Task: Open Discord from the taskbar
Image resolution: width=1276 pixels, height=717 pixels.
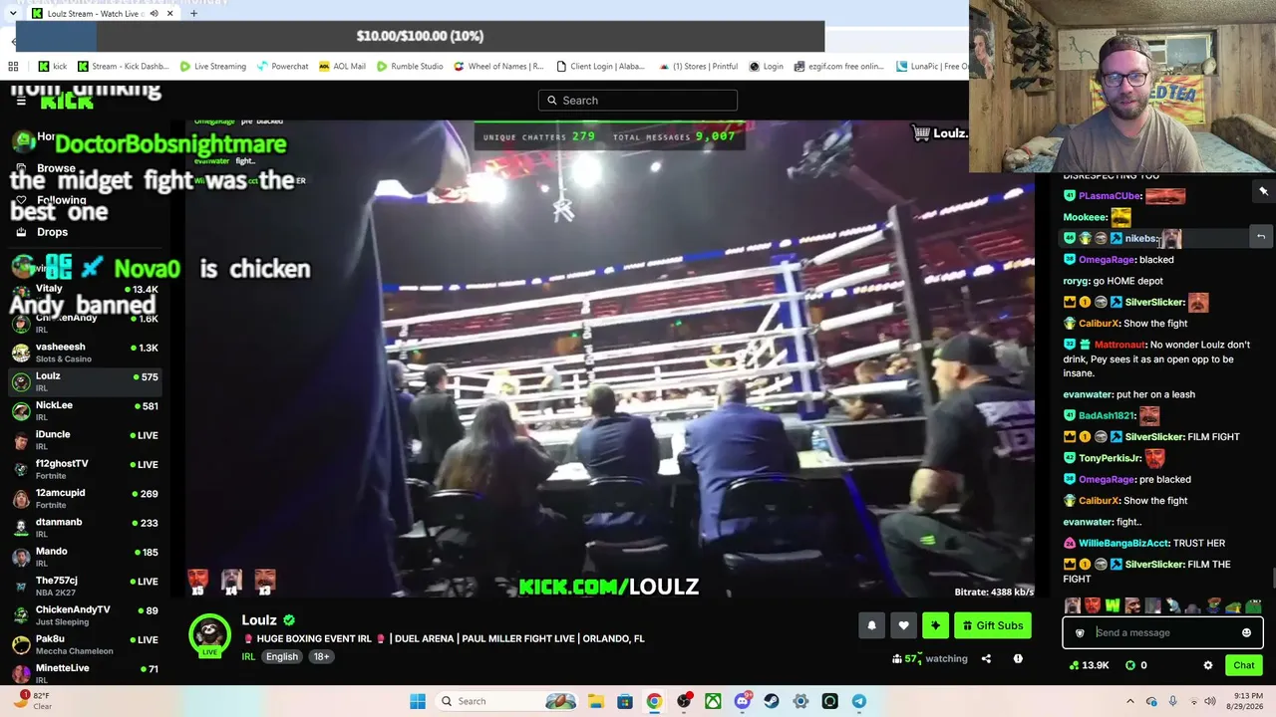Action: click(x=743, y=701)
